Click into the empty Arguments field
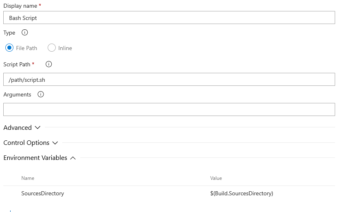The width and height of the screenshot is (340, 212). pos(169,109)
